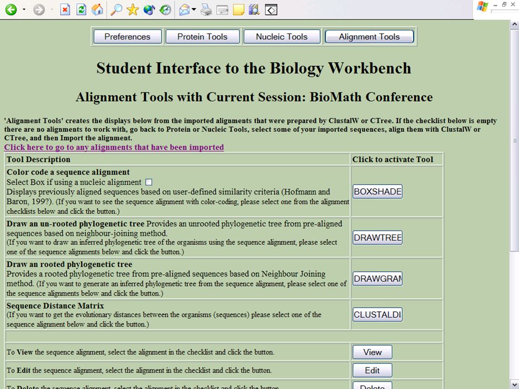Refresh the page using the green arrows icon
This screenshot has height=389, width=519.
coord(81,10)
